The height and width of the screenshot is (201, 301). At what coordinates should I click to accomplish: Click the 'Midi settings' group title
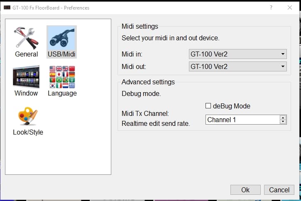click(x=140, y=26)
